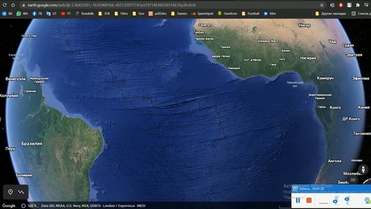Toggle the 3D view button
This screenshot has height=209, width=371.
[x=353, y=180]
